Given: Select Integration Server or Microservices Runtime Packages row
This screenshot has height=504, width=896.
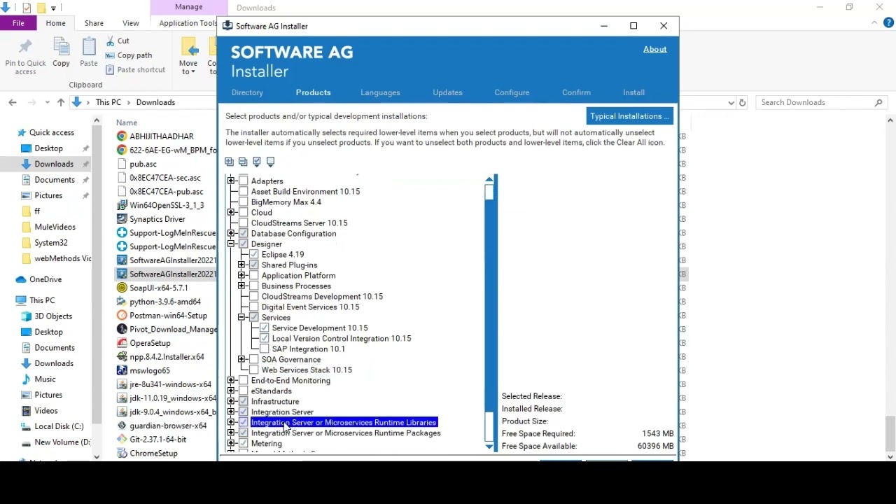Looking at the screenshot, I should pos(346,433).
